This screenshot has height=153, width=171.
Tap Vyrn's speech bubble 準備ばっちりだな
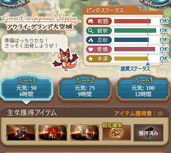pyautogui.click(x=34, y=43)
